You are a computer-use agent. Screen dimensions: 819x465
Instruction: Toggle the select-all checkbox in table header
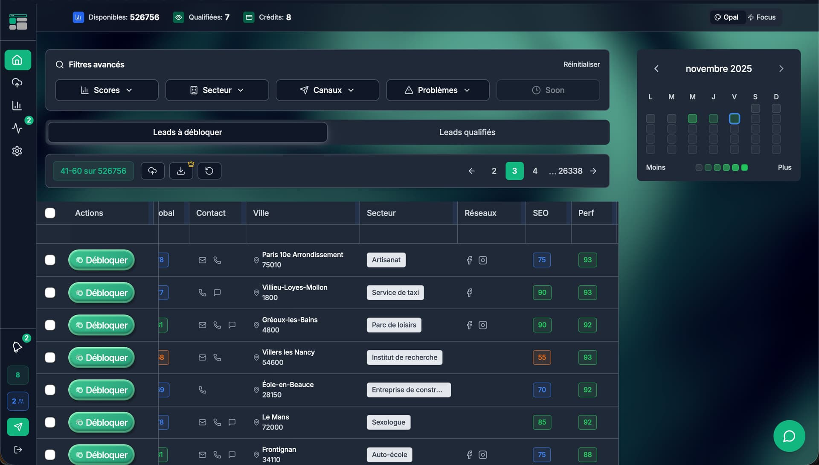pyautogui.click(x=50, y=213)
